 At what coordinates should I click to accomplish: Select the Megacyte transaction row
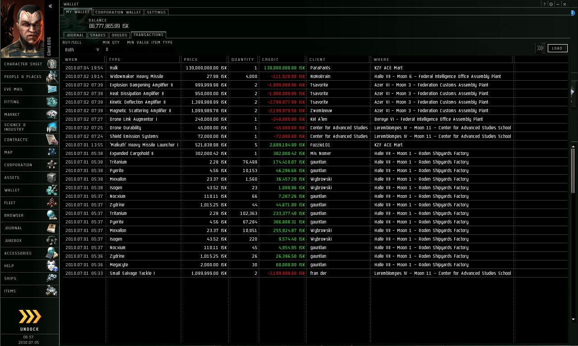point(315,265)
